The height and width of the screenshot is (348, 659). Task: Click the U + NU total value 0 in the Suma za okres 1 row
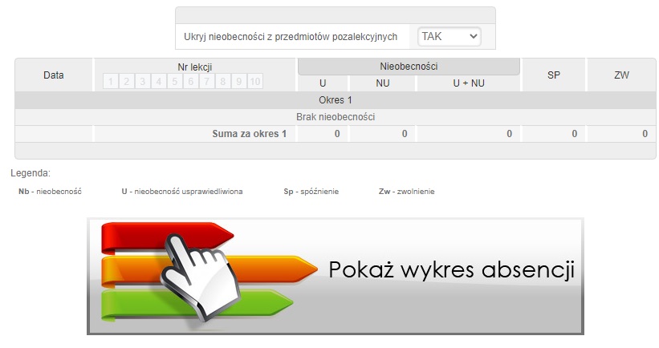[509, 134]
